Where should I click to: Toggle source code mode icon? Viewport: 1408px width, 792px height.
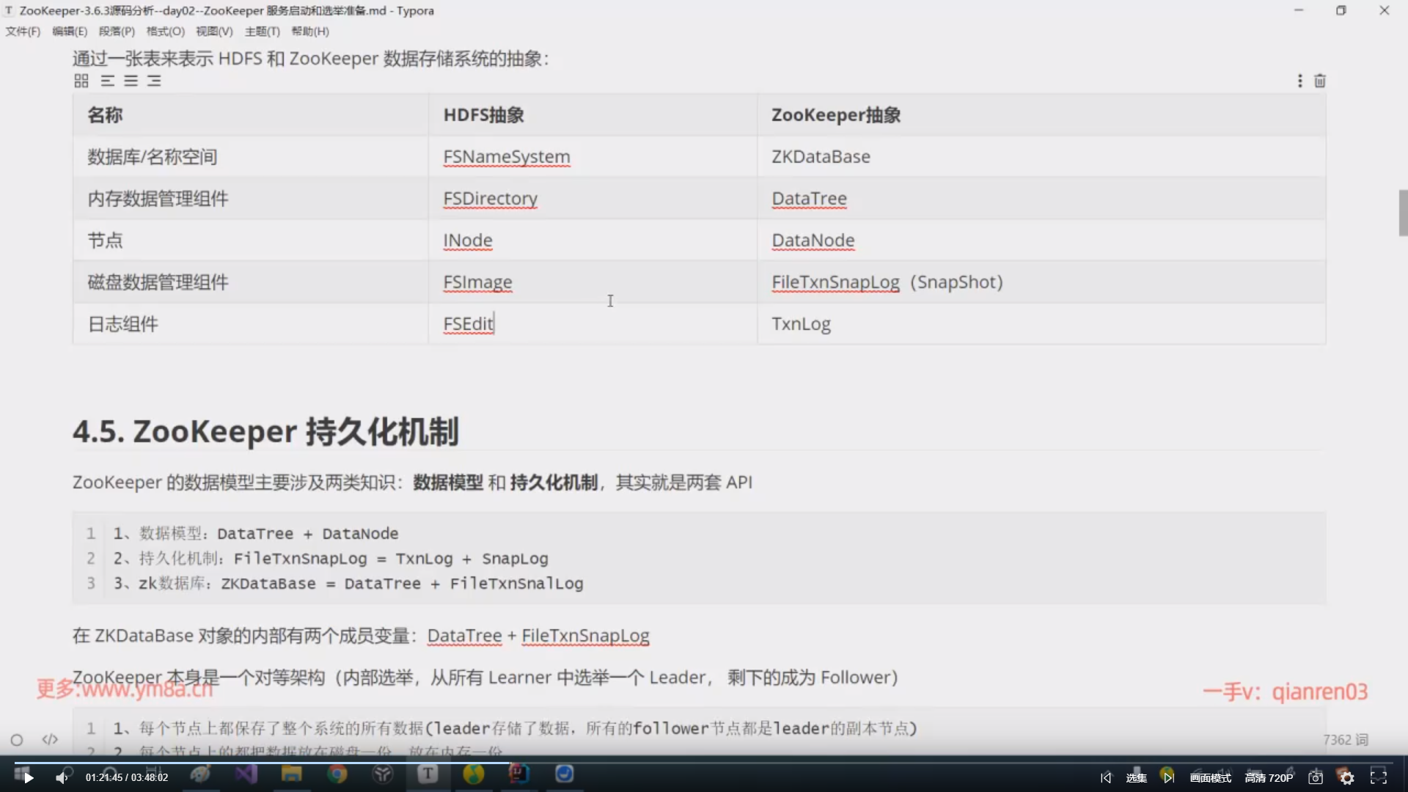pos(50,739)
